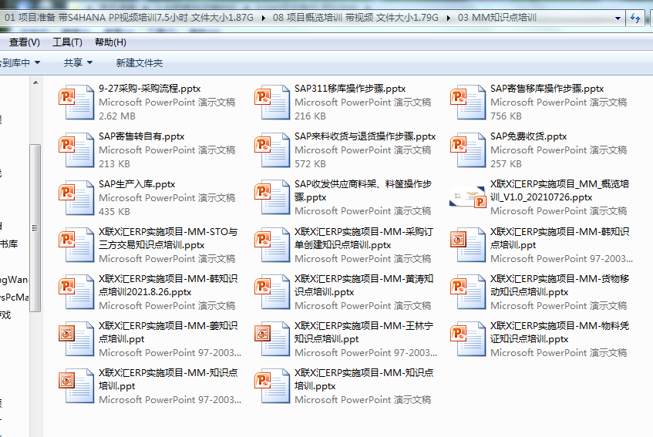Select the MM-王林宁知识点培训.ppt icon
Screen dimensions: 653x437
[272, 339]
